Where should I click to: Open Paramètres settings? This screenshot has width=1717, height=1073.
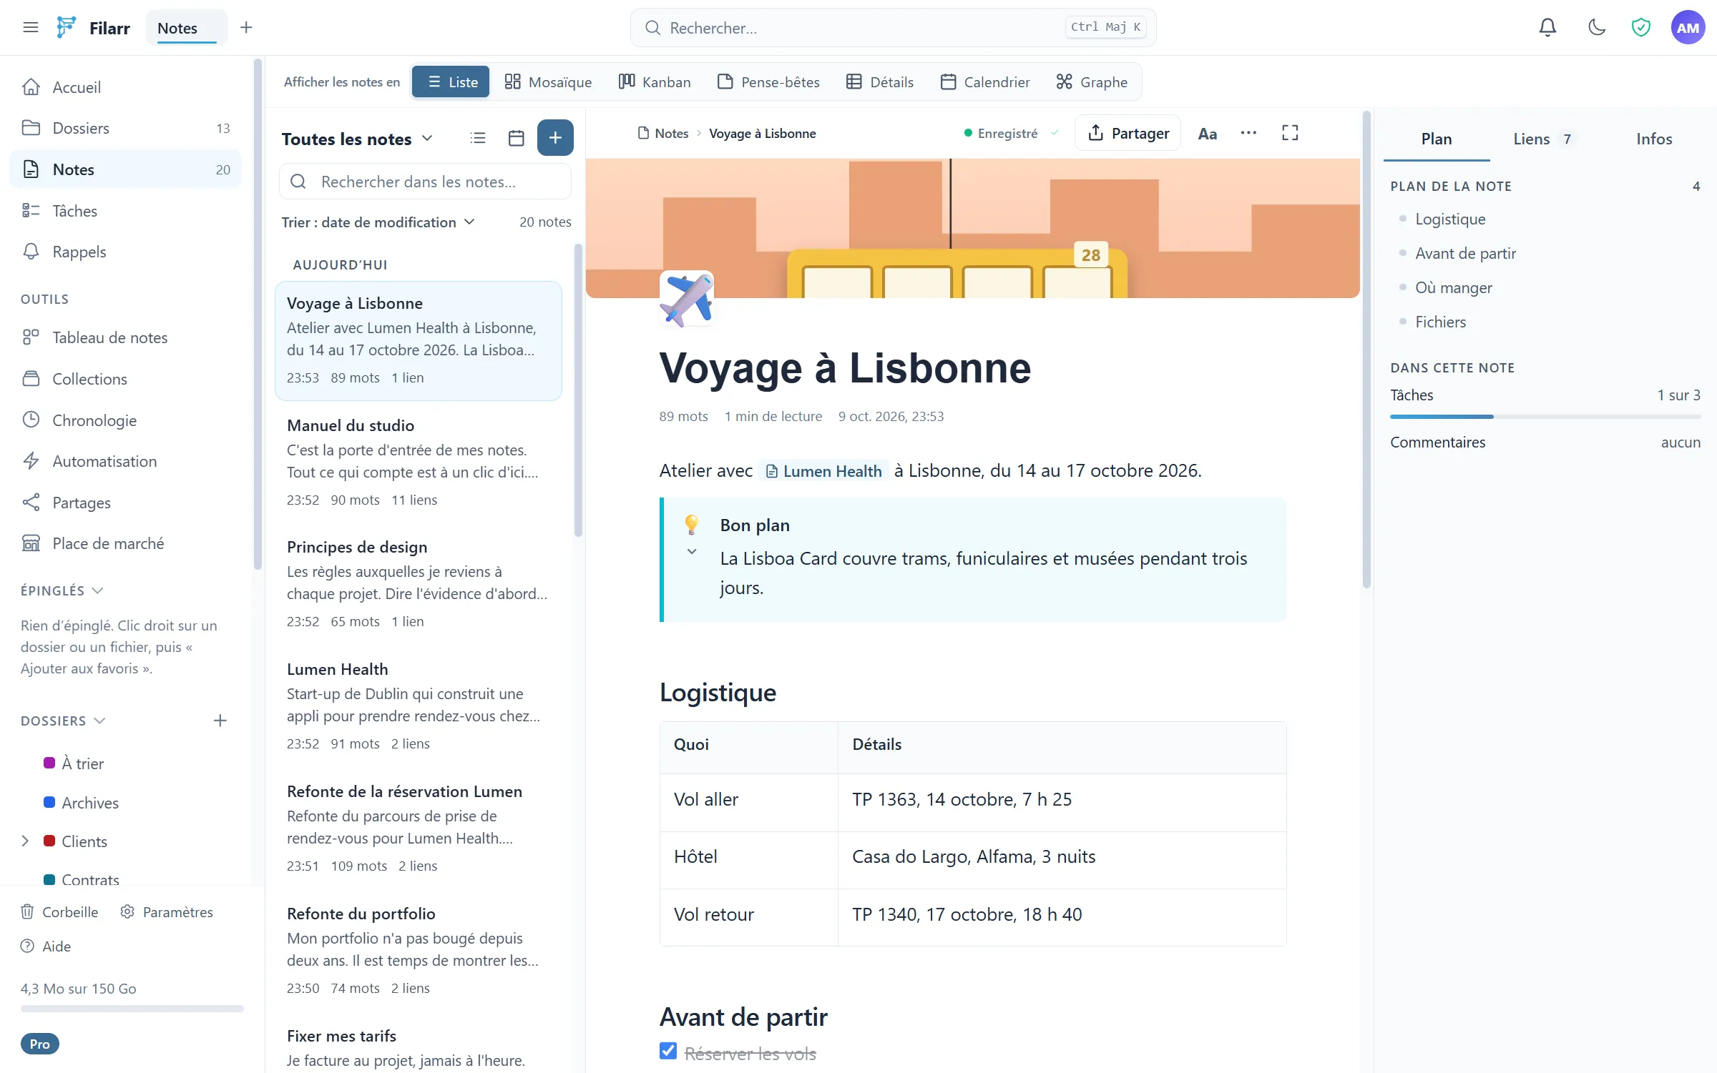pyautogui.click(x=167, y=911)
